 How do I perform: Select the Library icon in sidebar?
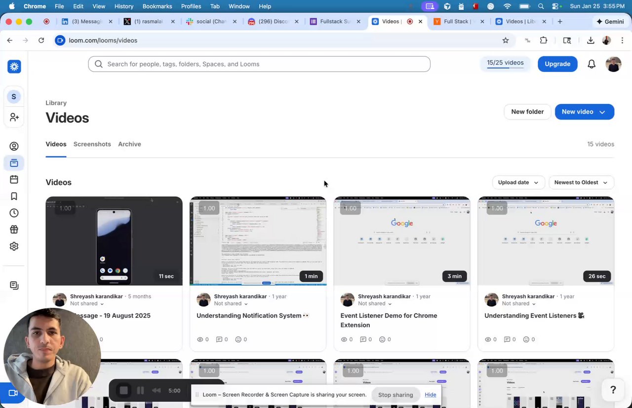[14, 163]
